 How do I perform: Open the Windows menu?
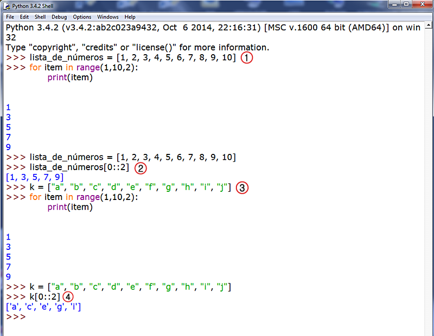107,17
